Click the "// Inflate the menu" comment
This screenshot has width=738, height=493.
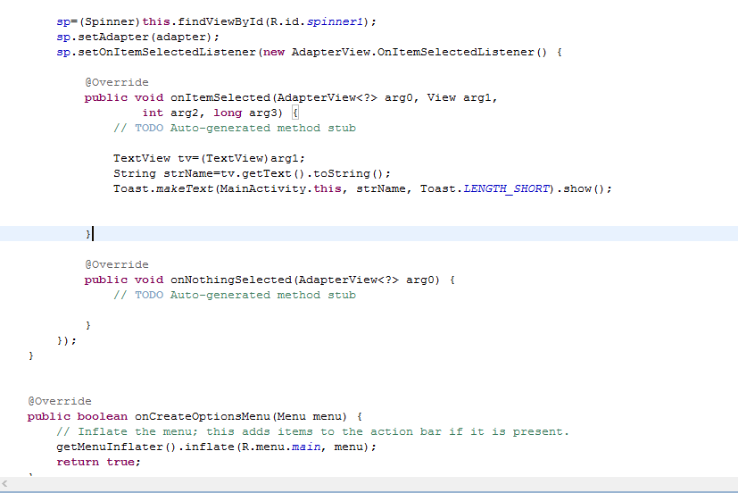pyautogui.click(x=312, y=431)
